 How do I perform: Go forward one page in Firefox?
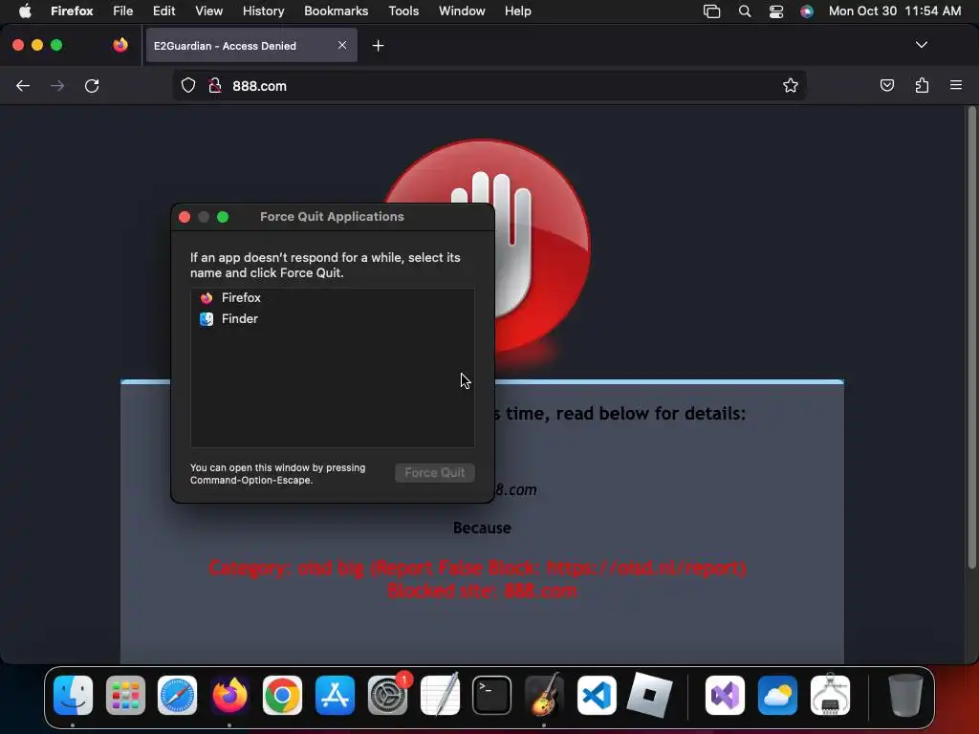coord(57,85)
